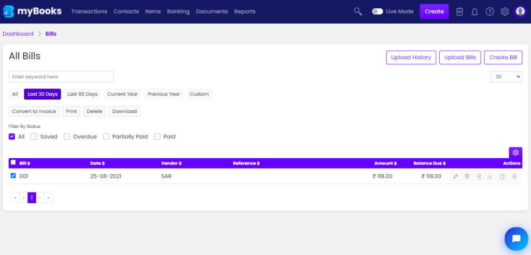531x255 pixels.
Task: Click Create Bill button
Action: coord(503,57)
